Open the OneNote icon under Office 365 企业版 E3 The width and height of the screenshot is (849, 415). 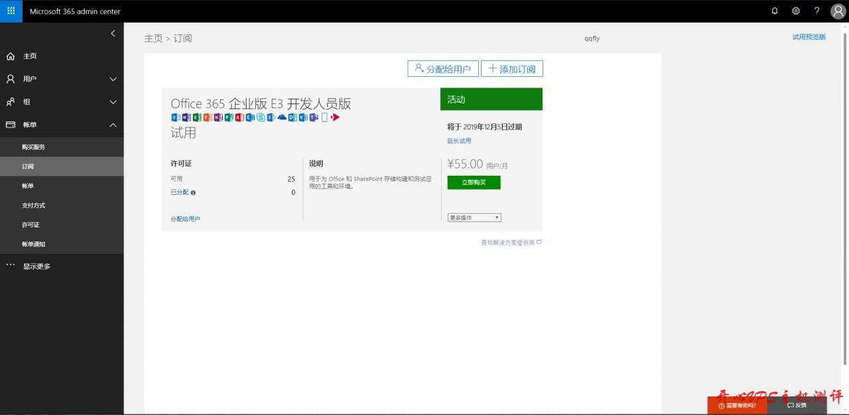pyautogui.click(x=218, y=117)
